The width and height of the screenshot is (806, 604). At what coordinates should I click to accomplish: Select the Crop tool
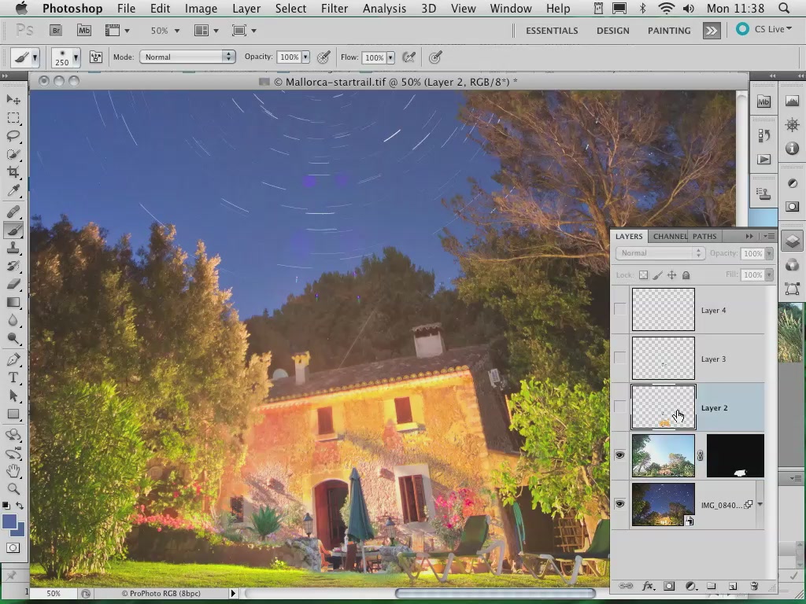pyautogui.click(x=13, y=172)
